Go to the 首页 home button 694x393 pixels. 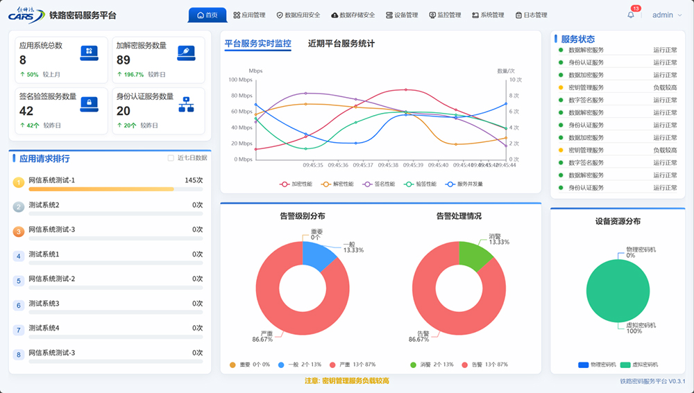(x=208, y=15)
